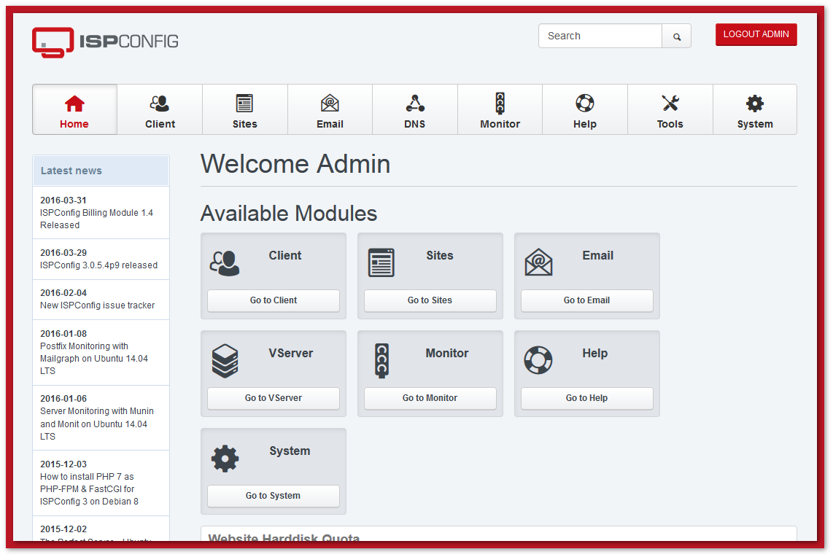
Task: Click the Email envelope icon in navigation bar
Action: 330,104
